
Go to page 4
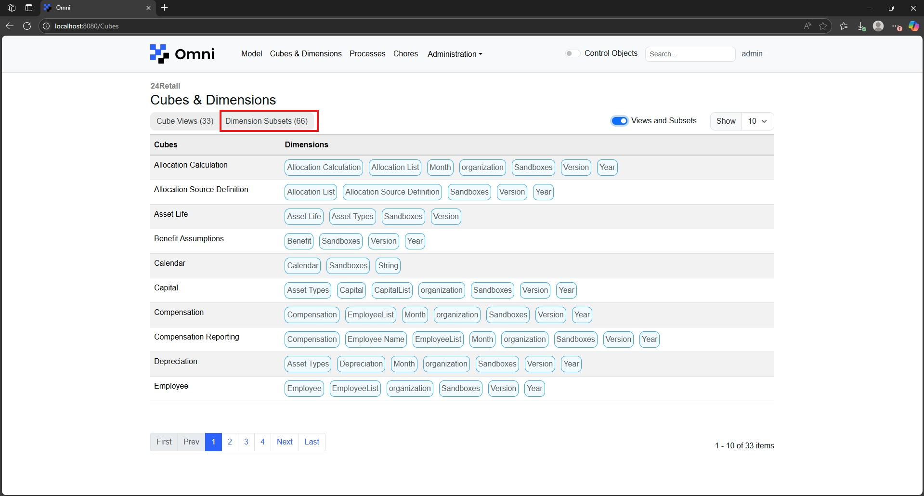(x=262, y=442)
